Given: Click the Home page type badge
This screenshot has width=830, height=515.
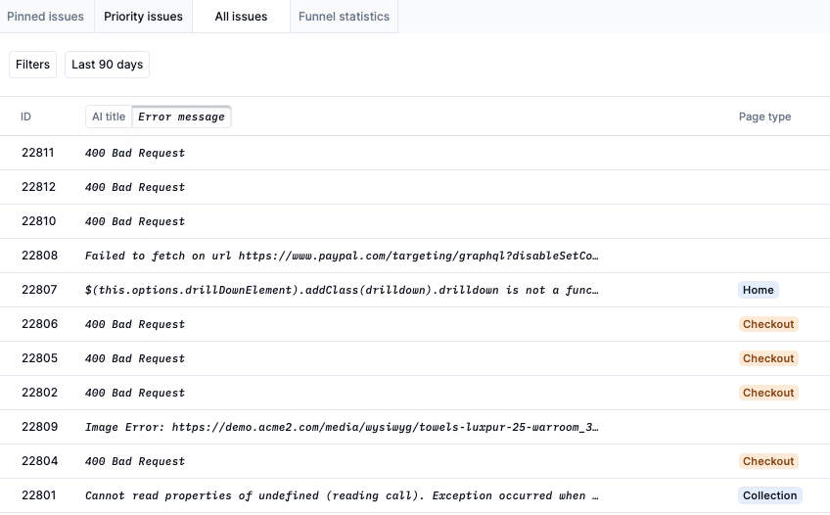Looking at the screenshot, I should coord(758,290).
